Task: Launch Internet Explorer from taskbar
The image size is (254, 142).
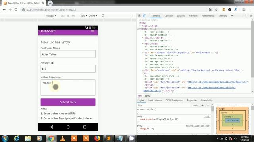Action: (17, 138)
